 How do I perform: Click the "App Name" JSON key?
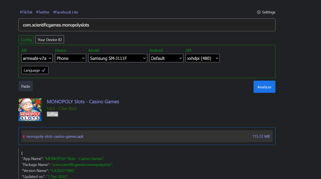point(33,159)
